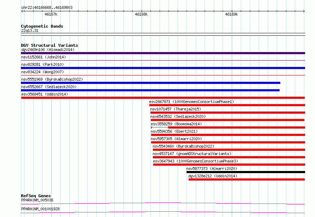Open variant esv3568451 (Uddin2014) label
315x217 pixels.
tap(45, 94)
